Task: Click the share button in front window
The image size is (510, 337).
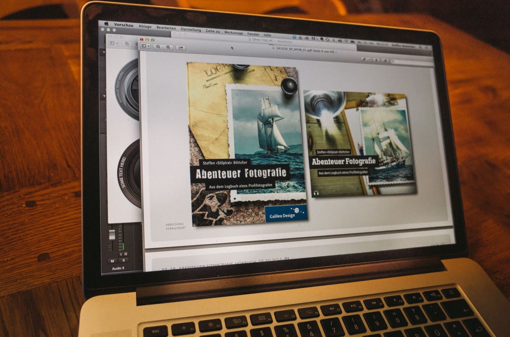Action: [x=181, y=48]
